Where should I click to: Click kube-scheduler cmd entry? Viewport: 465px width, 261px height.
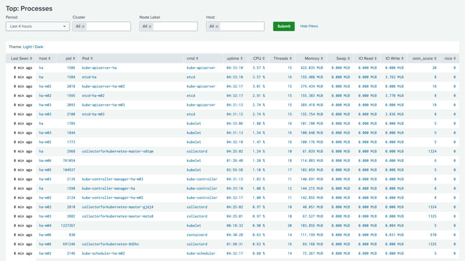pyautogui.click(x=201, y=253)
